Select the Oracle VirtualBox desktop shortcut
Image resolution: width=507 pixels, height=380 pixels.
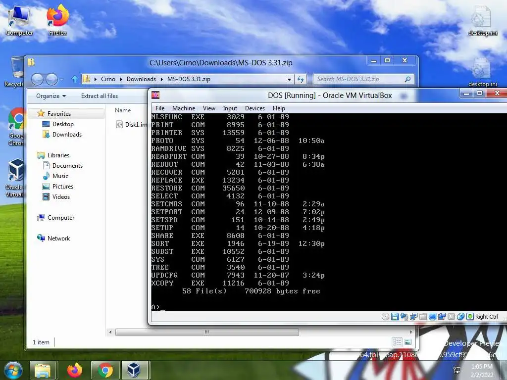tap(14, 178)
